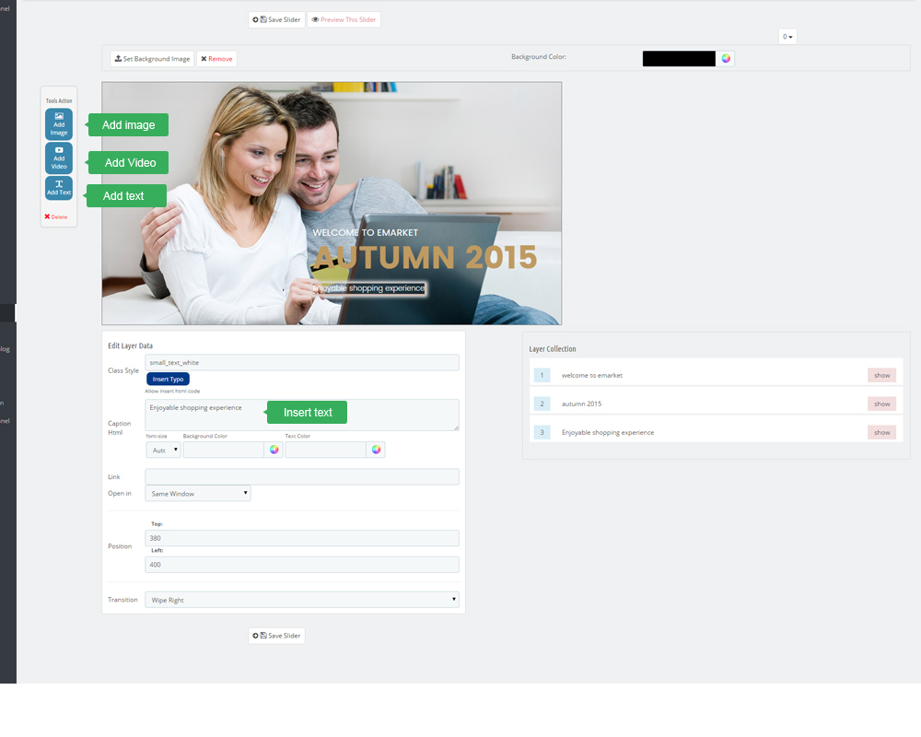Click the layer Text Color input field
The width and height of the screenshot is (921, 737).
click(326, 450)
